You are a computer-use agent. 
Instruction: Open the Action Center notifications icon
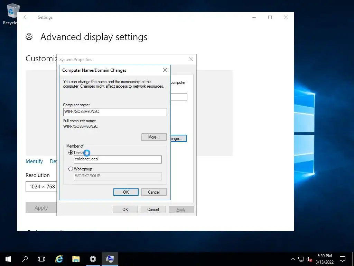[x=343, y=259]
